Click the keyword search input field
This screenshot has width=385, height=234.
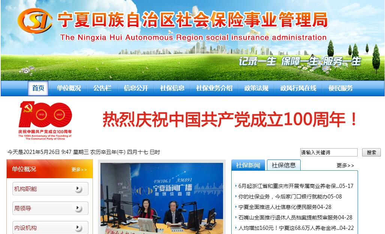click(329, 152)
